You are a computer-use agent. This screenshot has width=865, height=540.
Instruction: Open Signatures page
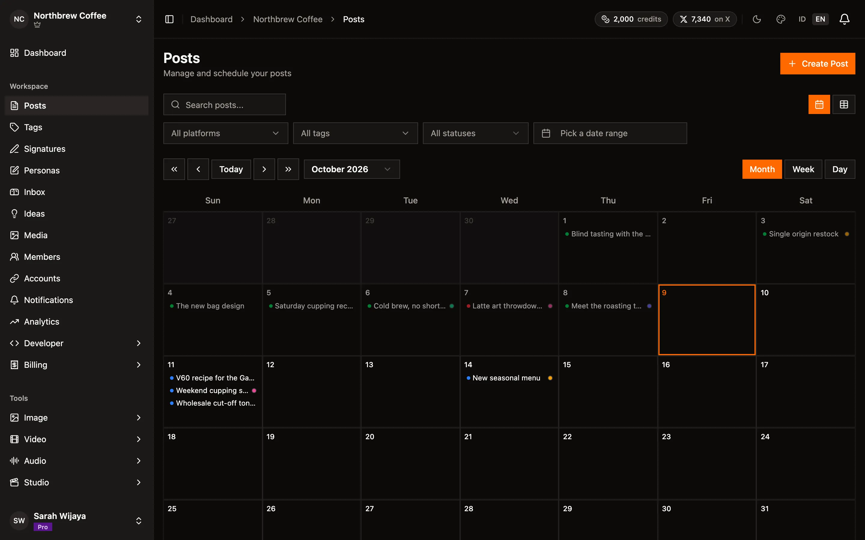tap(77, 149)
